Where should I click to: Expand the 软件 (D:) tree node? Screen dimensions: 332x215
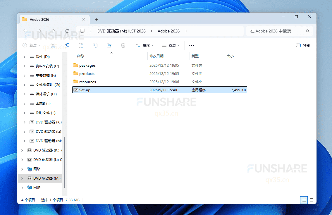pyautogui.click(x=24, y=57)
